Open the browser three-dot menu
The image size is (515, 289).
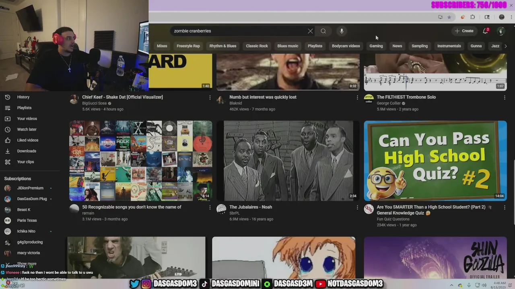point(512,17)
